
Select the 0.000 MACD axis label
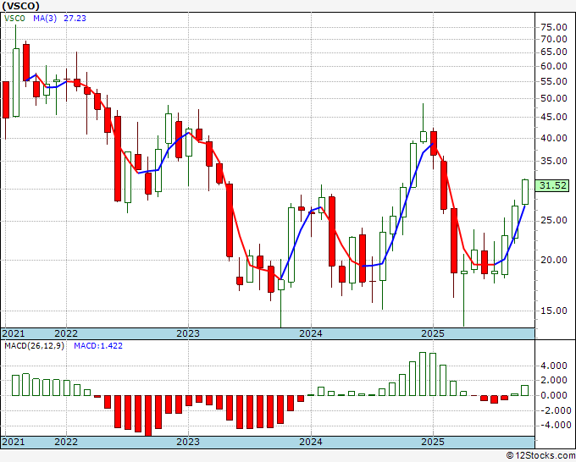click(554, 395)
